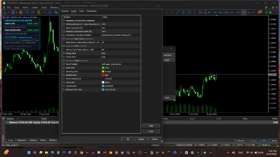Click the green LVL level icon
280x157 pixels.
266,12
